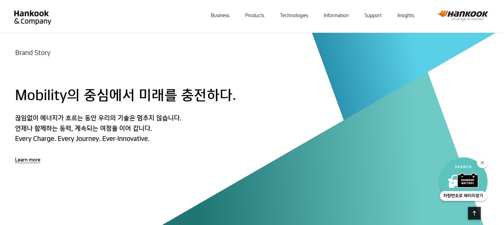Click the scroll-to-top arrow button
The width and height of the screenshot is (504, 225).
pyautogui.click(x=474, y=213)
